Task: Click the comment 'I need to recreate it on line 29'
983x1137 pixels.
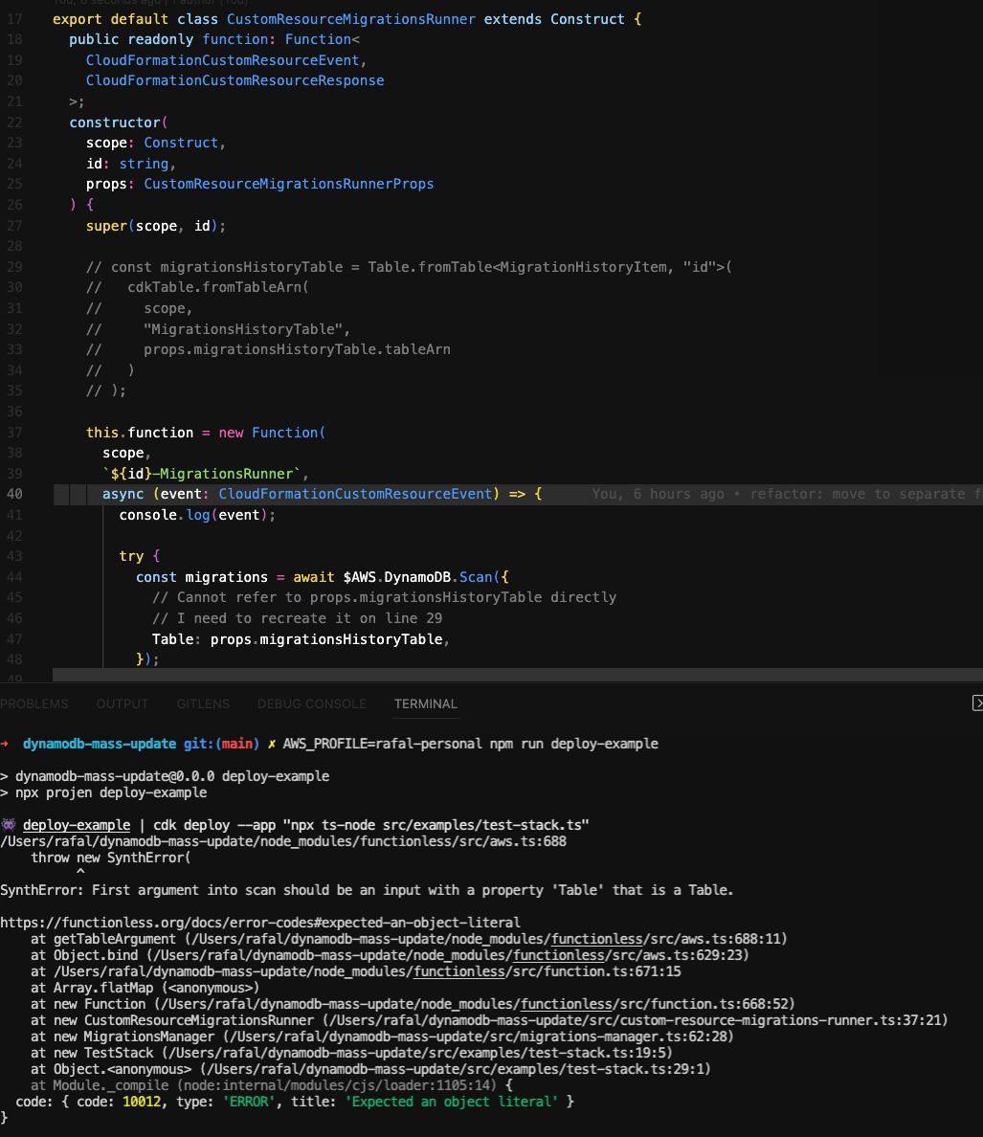Action: (x=298, y=618)
